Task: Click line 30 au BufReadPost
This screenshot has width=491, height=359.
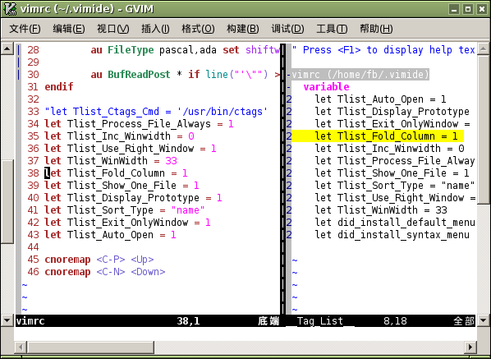Action: (x=185, y=75)
